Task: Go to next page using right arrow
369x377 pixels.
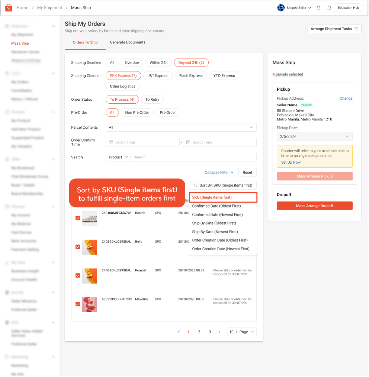Action: [x=219, y=332]
